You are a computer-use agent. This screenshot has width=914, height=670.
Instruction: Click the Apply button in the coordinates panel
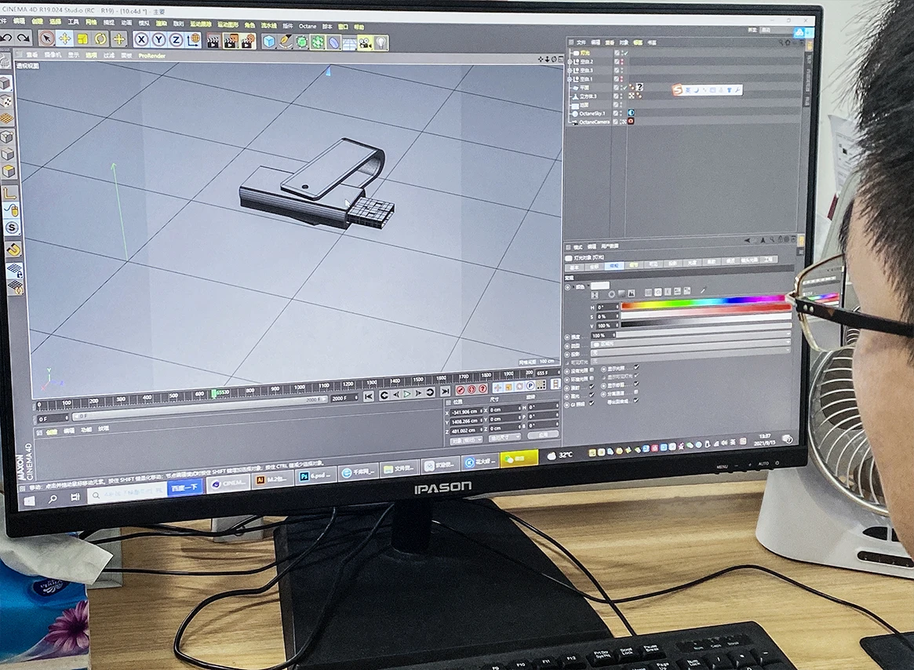543,435
